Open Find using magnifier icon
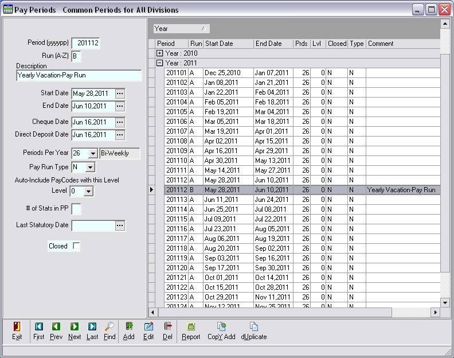This screenshot has width=454, height=358. 109,330
